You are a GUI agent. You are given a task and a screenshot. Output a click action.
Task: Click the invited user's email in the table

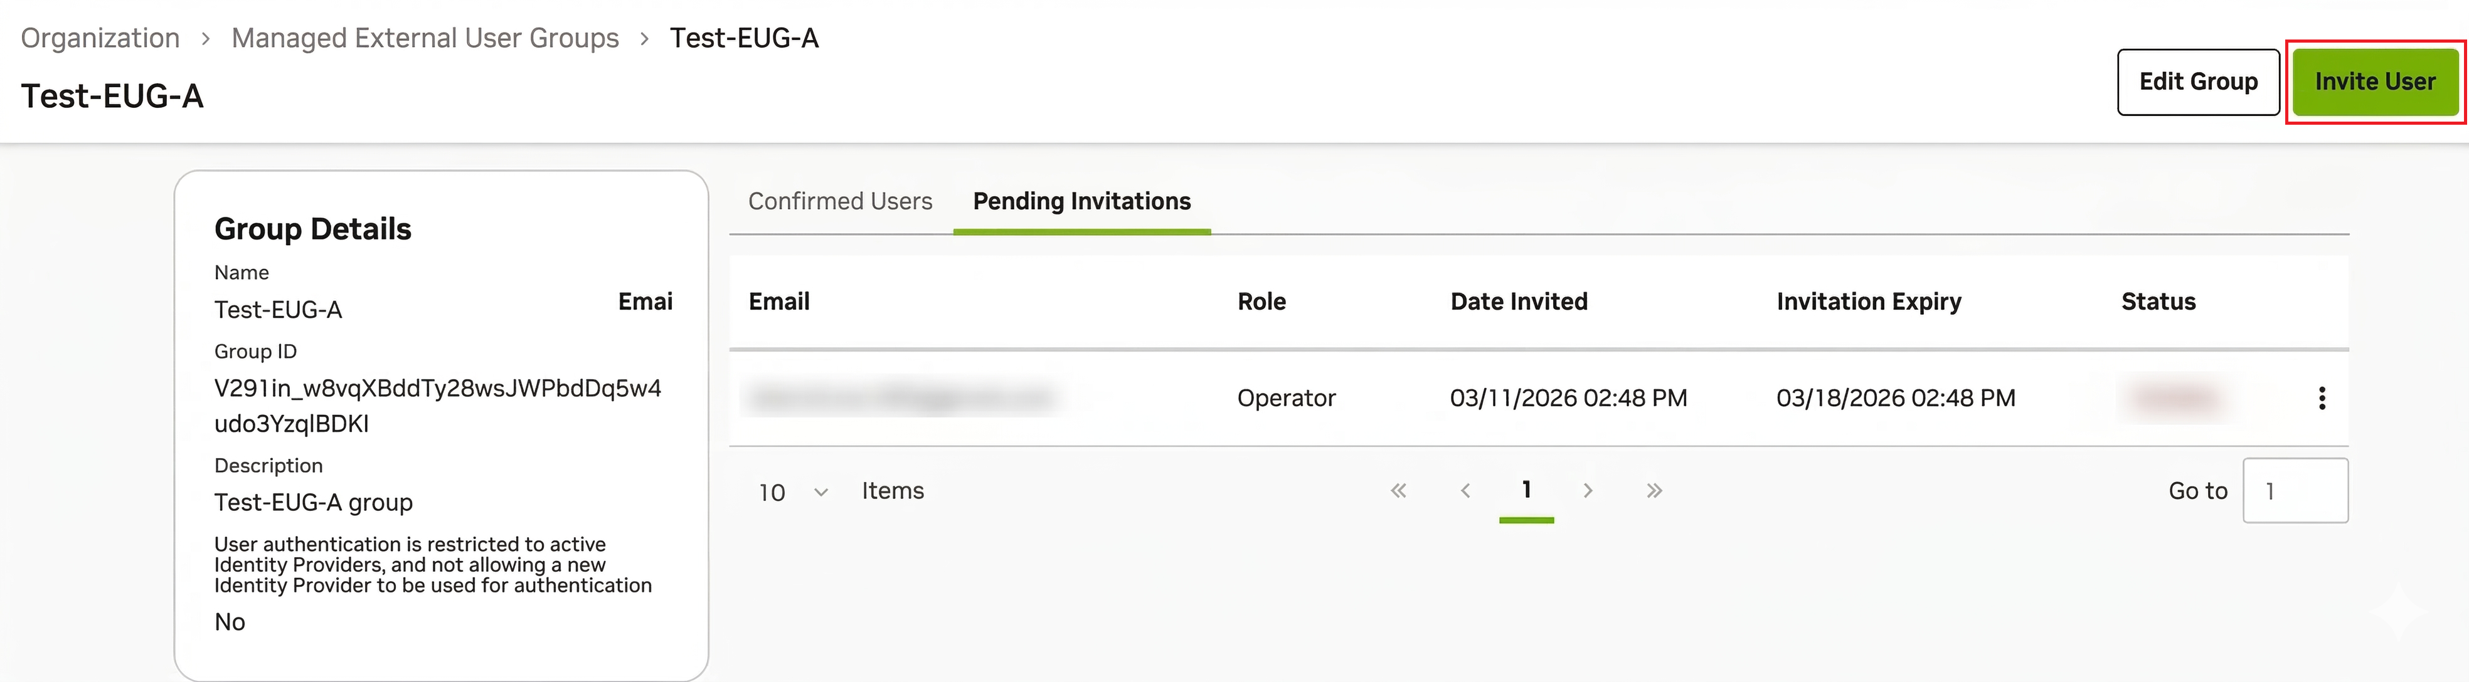pyautogui.click(x=901, y=397)
